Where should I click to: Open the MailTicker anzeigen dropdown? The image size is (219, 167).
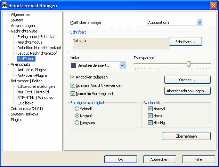175,22
